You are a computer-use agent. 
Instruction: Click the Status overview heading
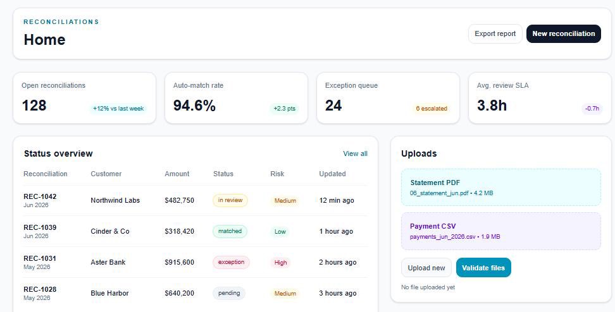[x=58, y=153]
